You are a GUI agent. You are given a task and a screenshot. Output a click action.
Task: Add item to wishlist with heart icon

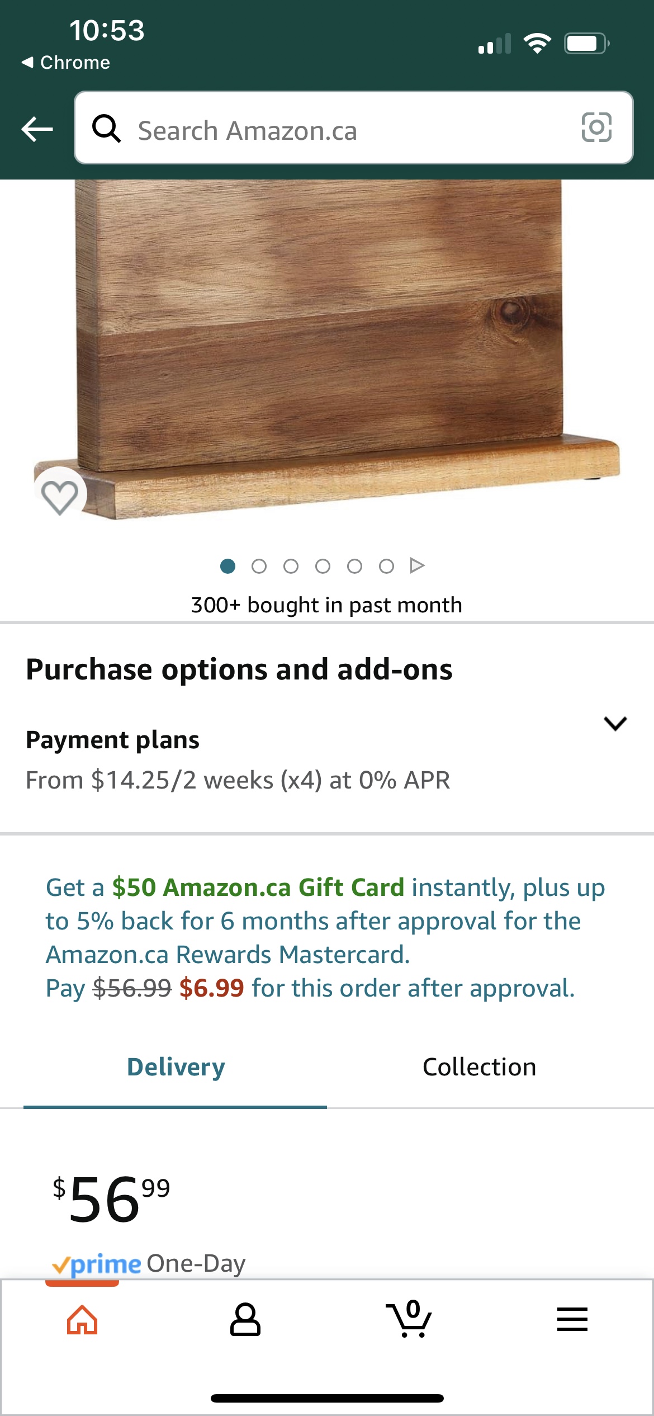(60, 494)
